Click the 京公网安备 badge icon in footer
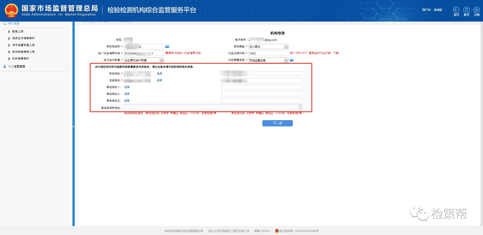The width and height of the screenshot is (483, 235). (x=276, y=231)
